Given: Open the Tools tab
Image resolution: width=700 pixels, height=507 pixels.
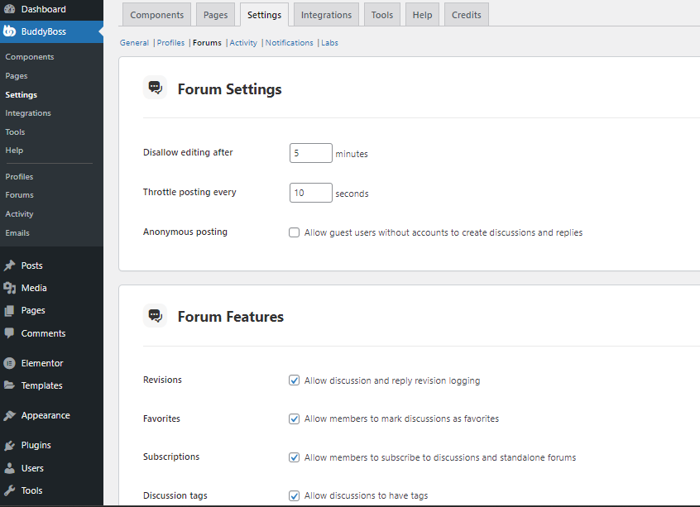Looking at the screenshot, I should (382, 15).
